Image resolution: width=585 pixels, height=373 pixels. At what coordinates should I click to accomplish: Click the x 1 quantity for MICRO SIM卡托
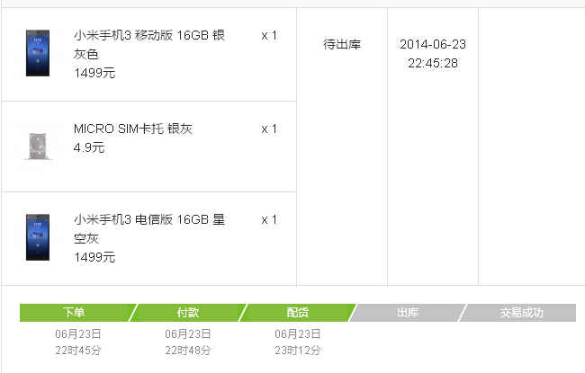point(269,129)
